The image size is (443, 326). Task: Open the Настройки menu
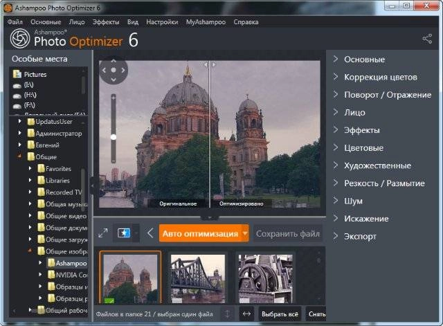(162, 21)
